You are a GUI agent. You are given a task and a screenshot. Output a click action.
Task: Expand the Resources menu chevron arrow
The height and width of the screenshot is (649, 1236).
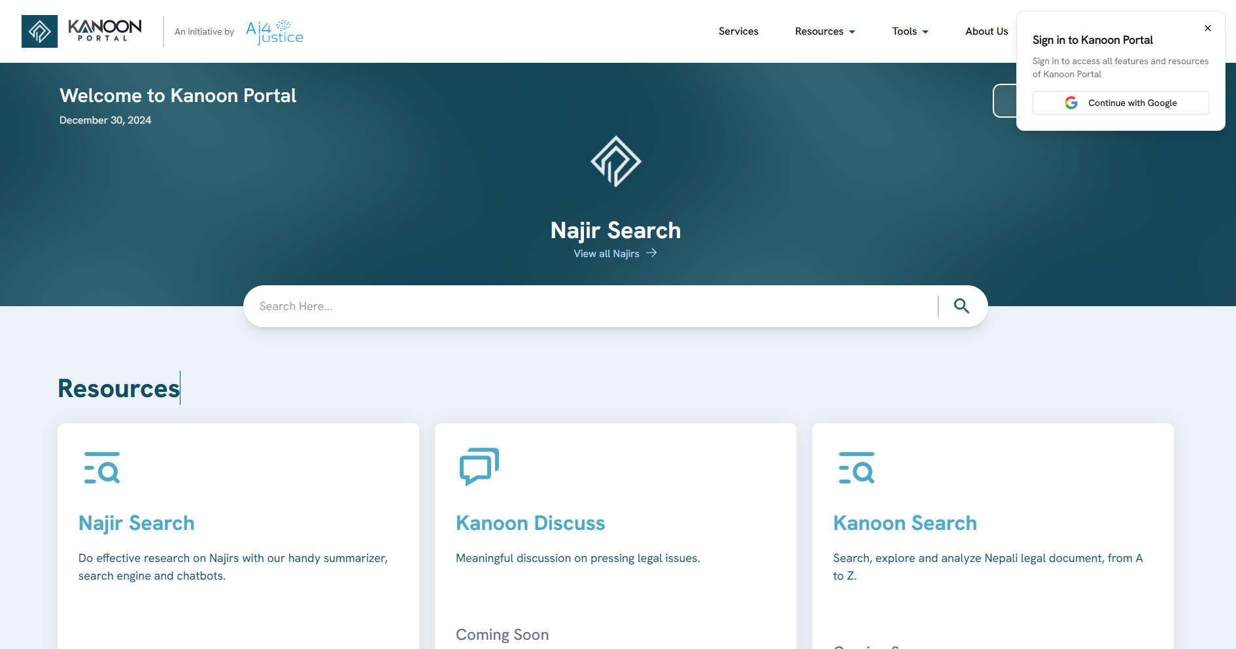(851, 31)
